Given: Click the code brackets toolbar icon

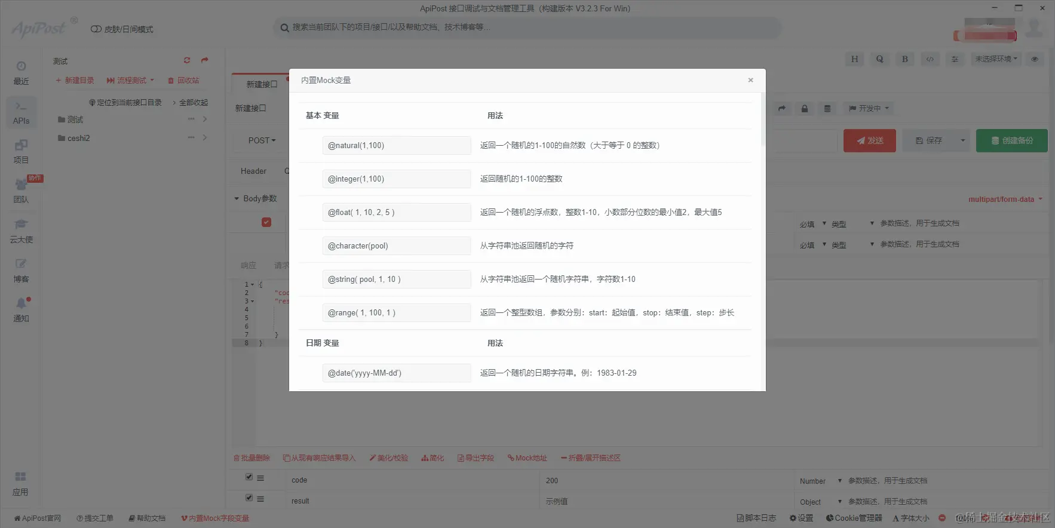Looking at the screenshot, I should click(930, 59).
